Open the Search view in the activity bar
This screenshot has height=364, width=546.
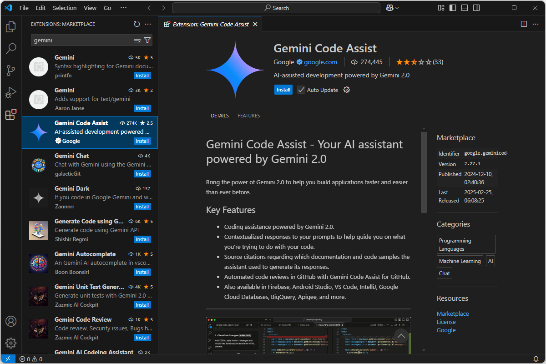click(11, 49)
